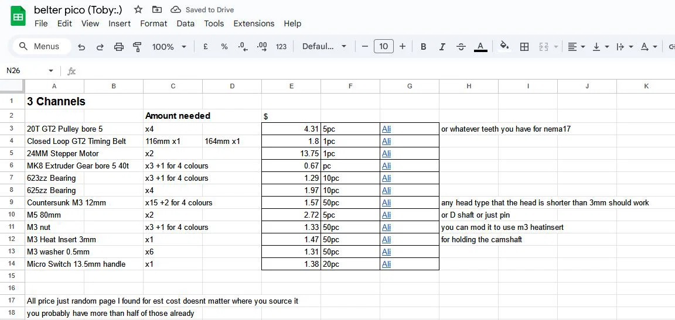Open the Tools menu
Screen dimensions: 675x320
(x=214, y=23)
